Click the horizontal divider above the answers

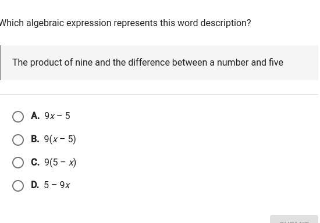159,94
